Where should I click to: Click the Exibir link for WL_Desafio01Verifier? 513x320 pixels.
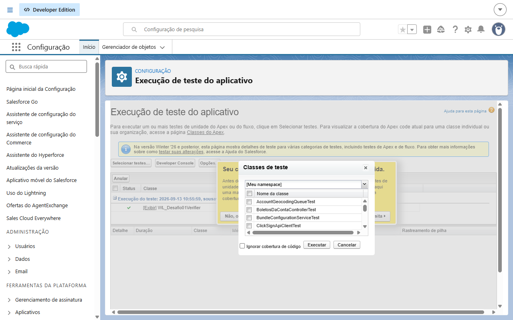(149, 208)
